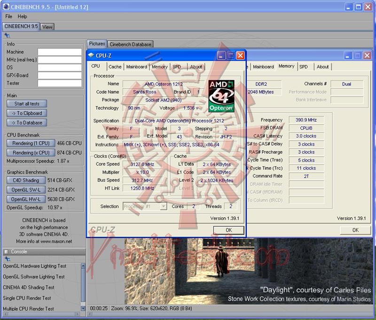Click 'Single CPU Render Test' console line

(x=27, y=298)
